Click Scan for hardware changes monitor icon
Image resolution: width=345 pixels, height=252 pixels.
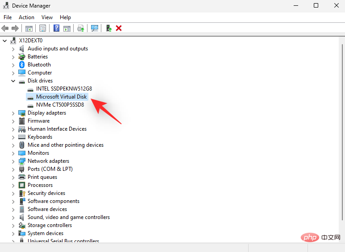point(95,28)
